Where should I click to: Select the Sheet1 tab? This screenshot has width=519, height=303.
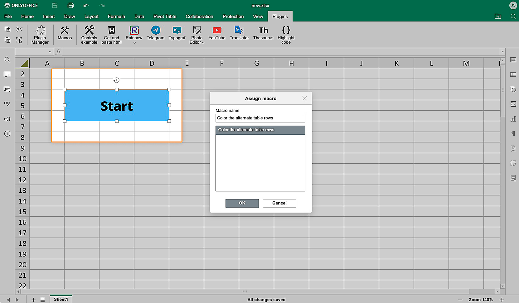click(x=61, y=299)
